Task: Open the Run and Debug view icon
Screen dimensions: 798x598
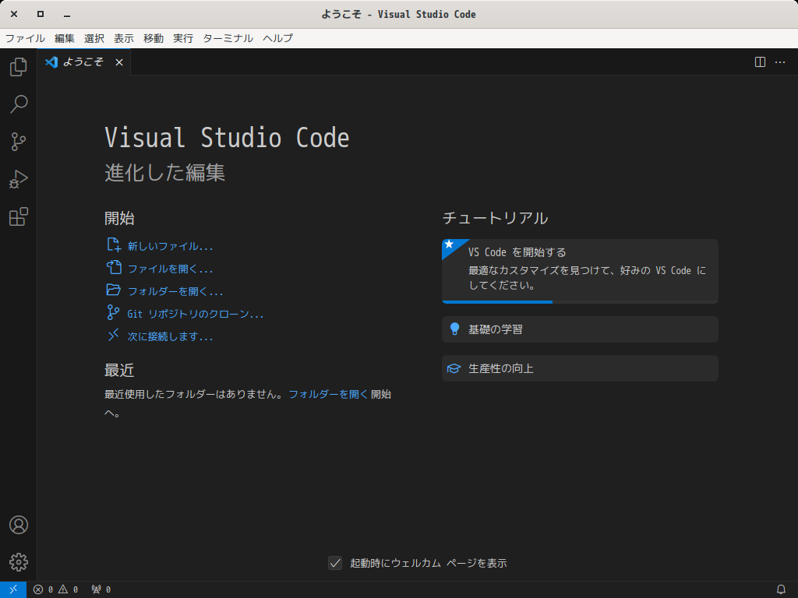Action: coord(19,179)
